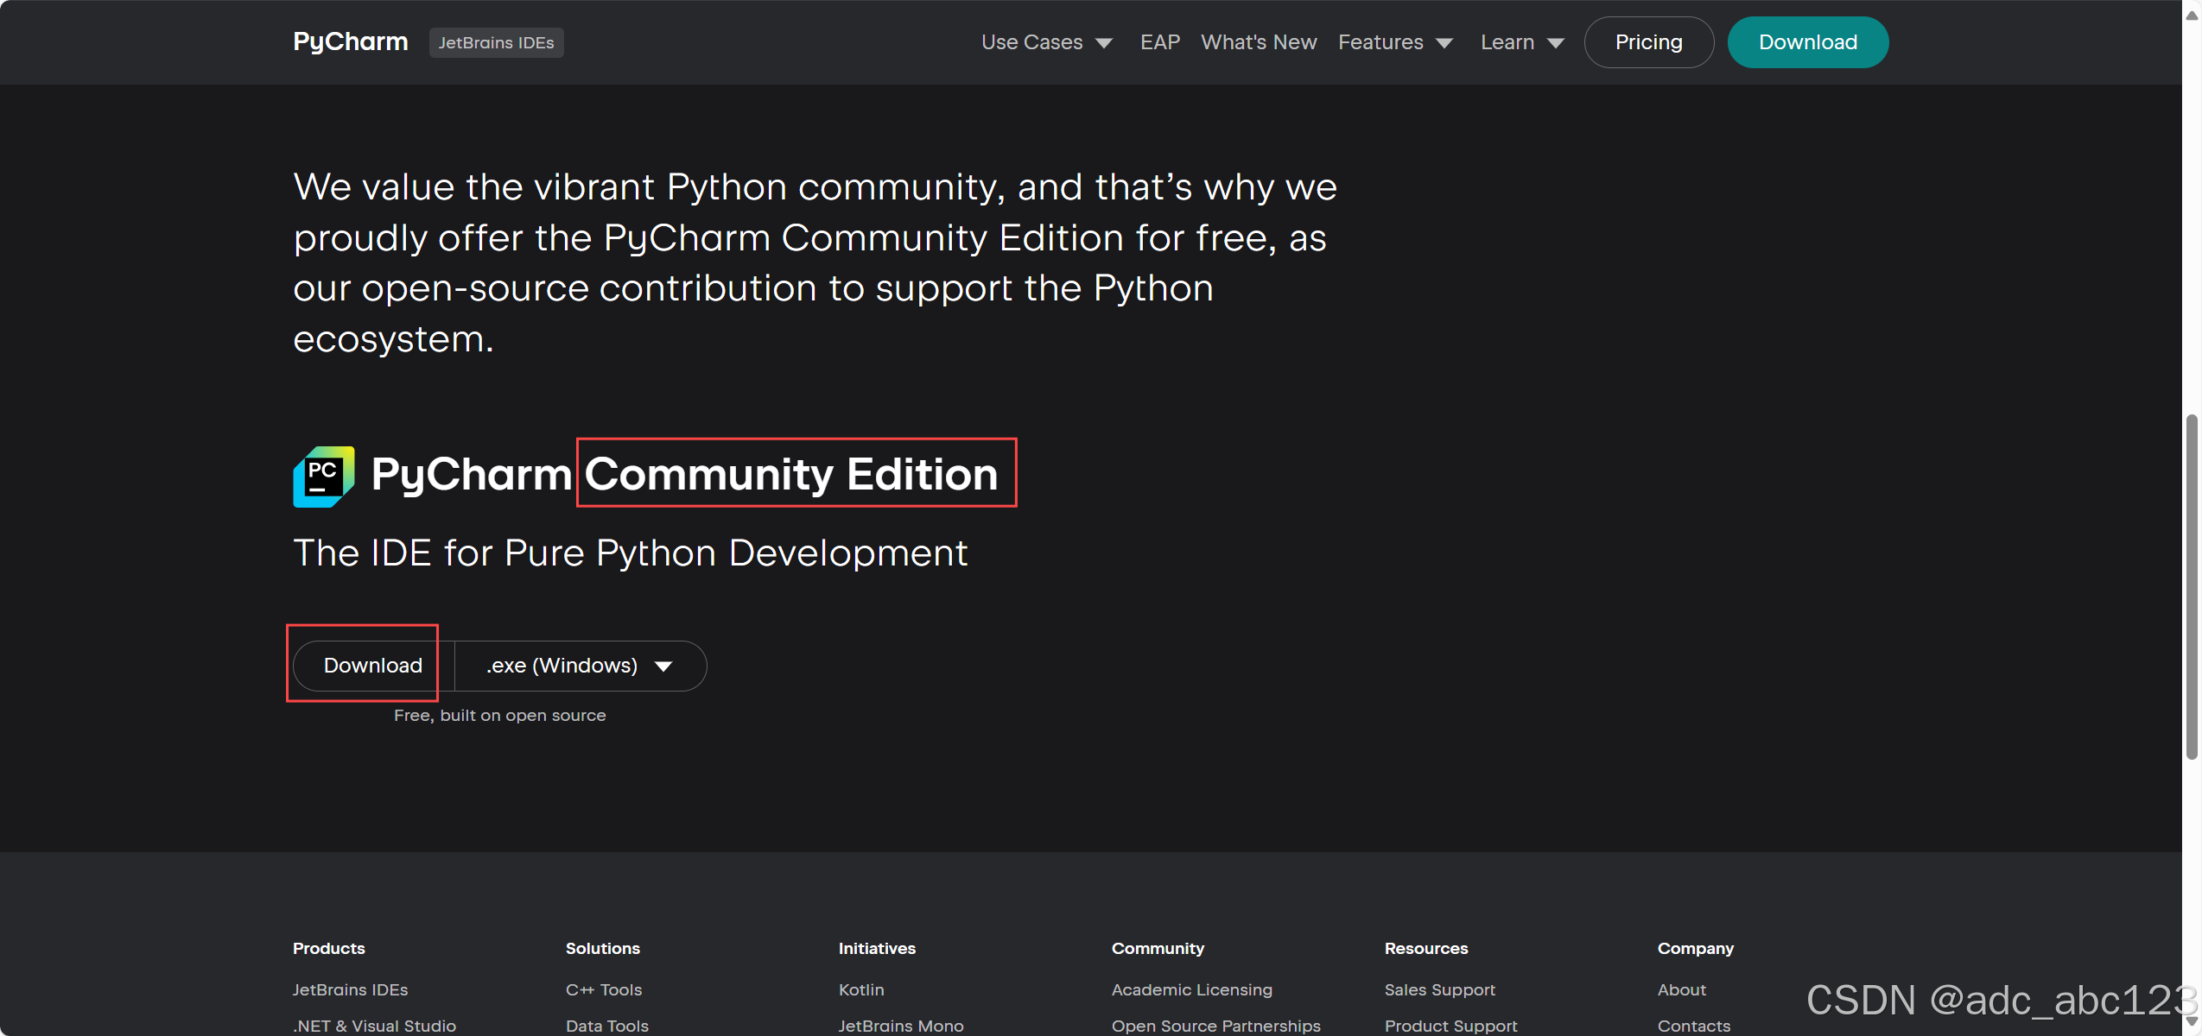Go to What's New

1258,42
